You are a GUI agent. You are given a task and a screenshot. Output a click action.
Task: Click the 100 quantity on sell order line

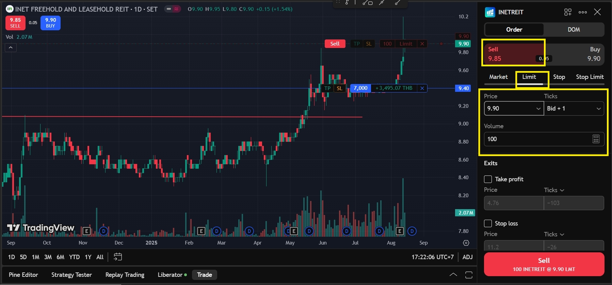[387, 44]
